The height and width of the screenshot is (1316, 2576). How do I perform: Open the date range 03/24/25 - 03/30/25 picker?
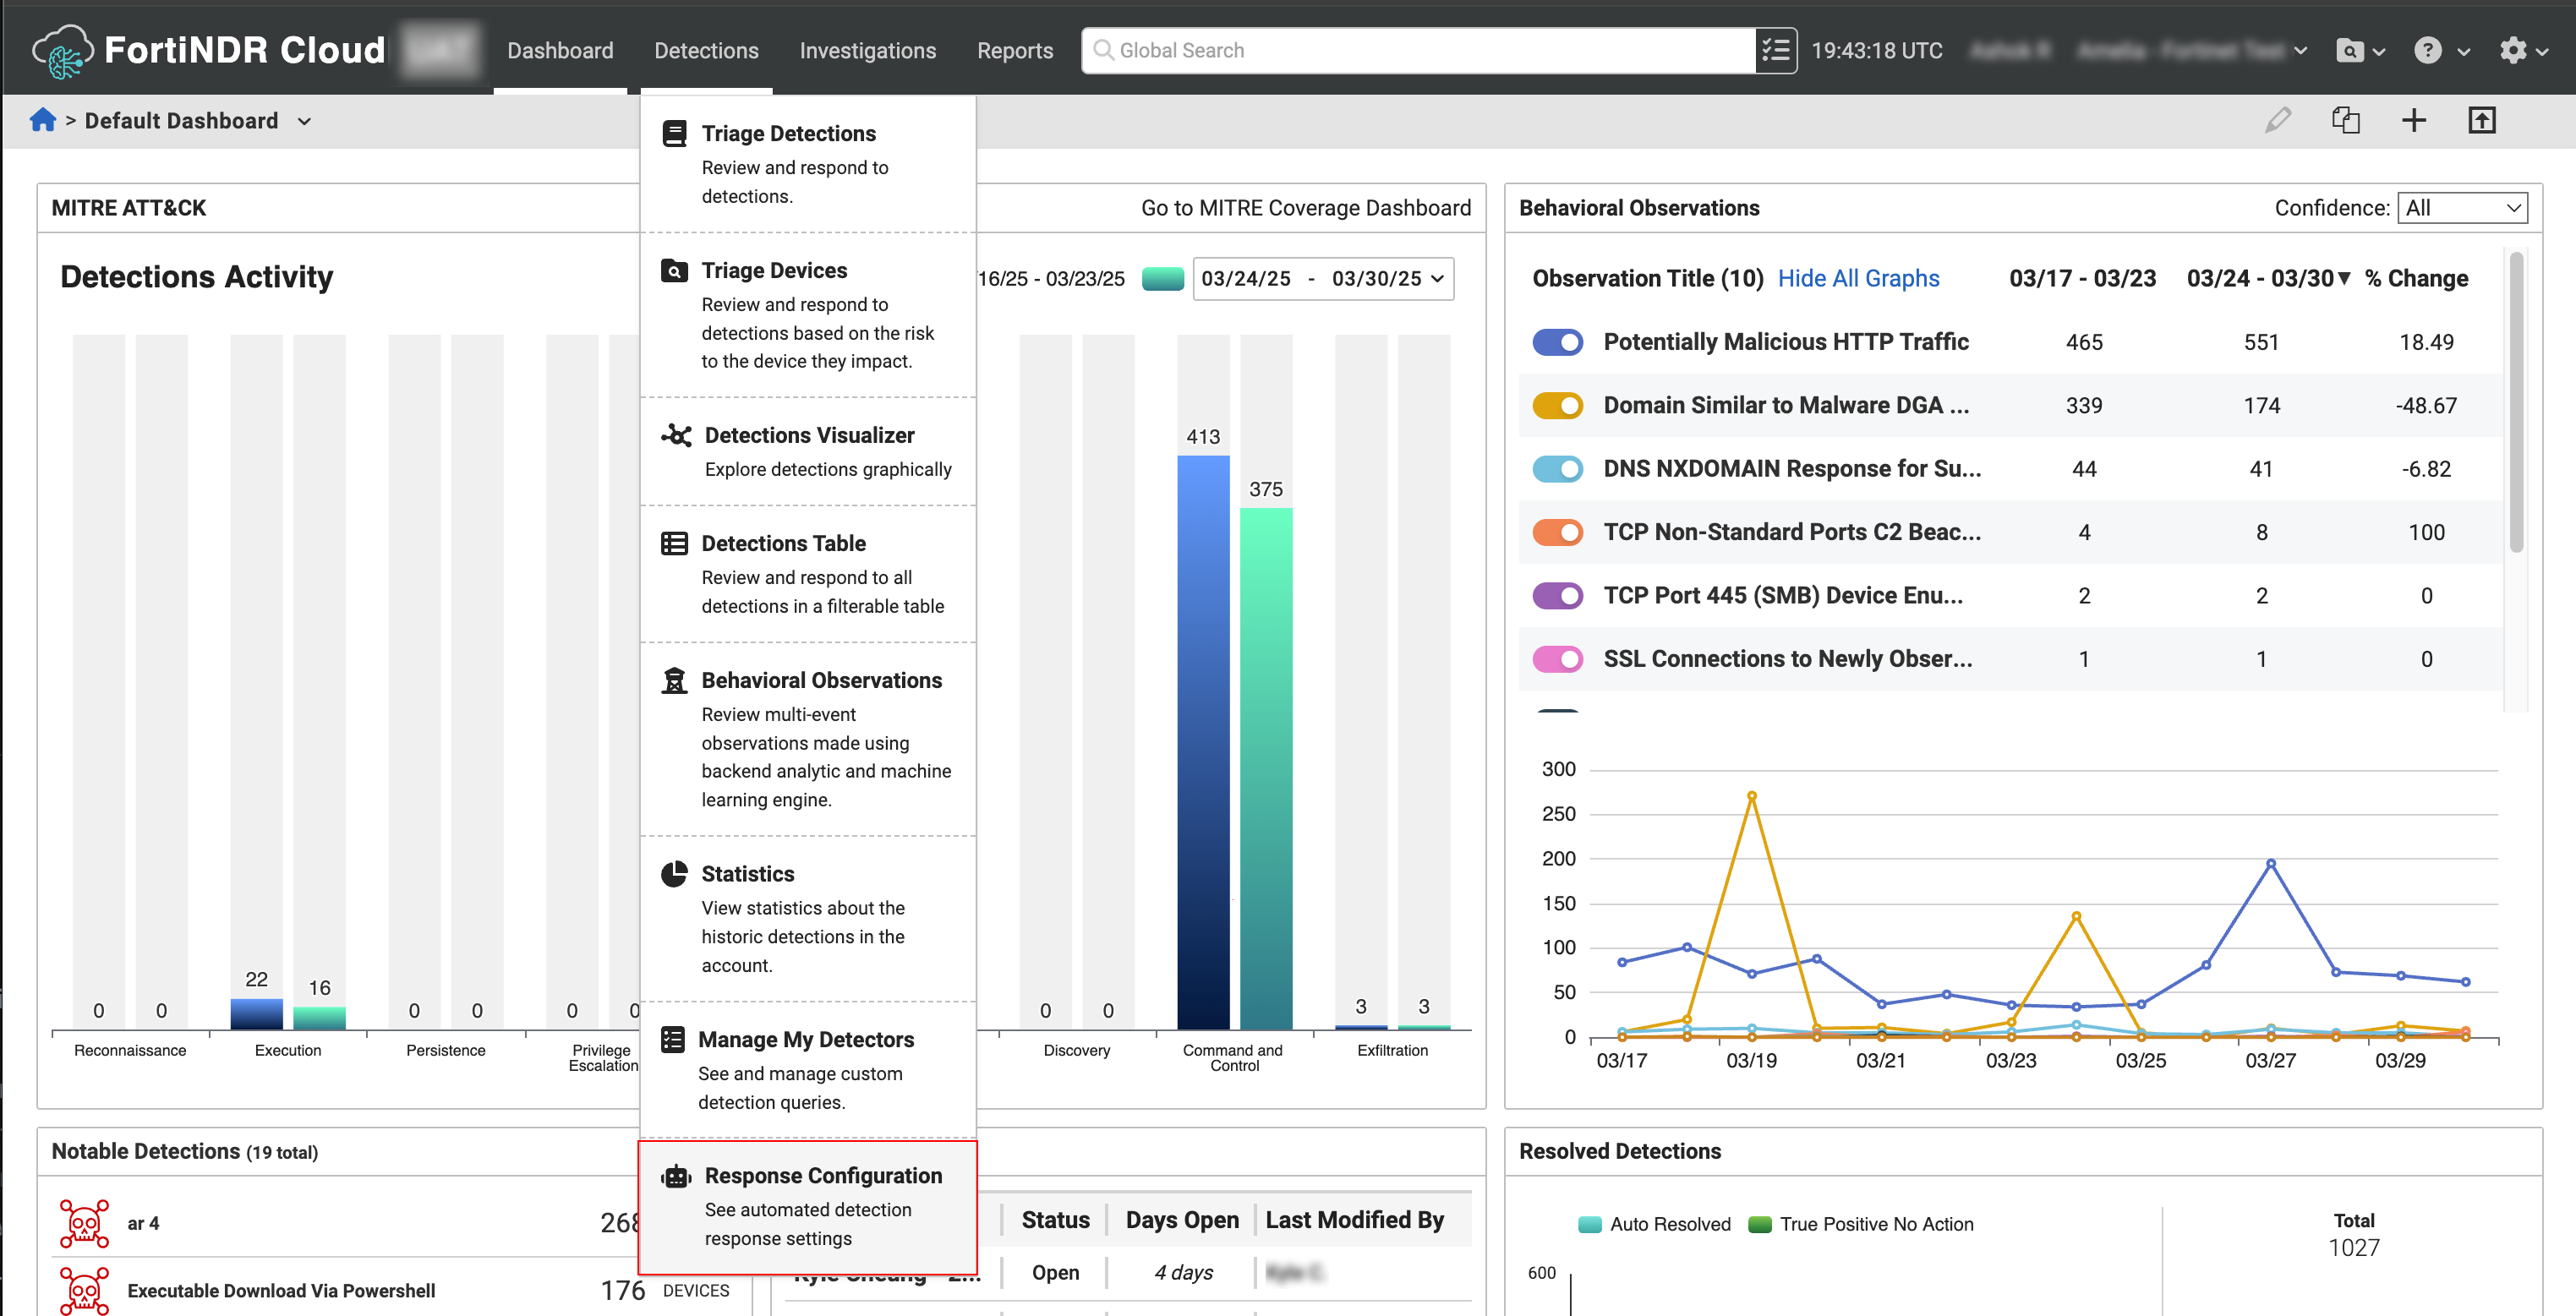1322,278
